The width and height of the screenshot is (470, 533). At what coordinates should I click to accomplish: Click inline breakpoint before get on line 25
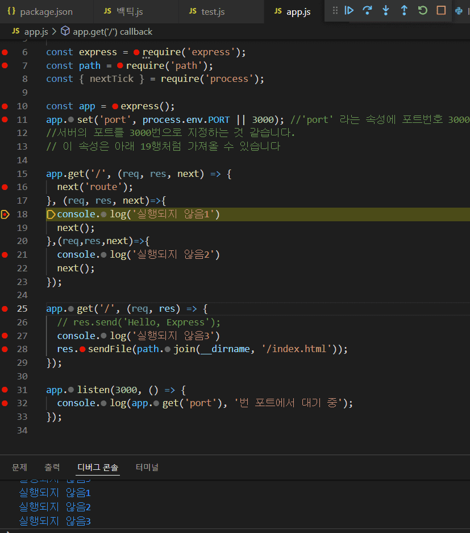(x=70, y=309)
